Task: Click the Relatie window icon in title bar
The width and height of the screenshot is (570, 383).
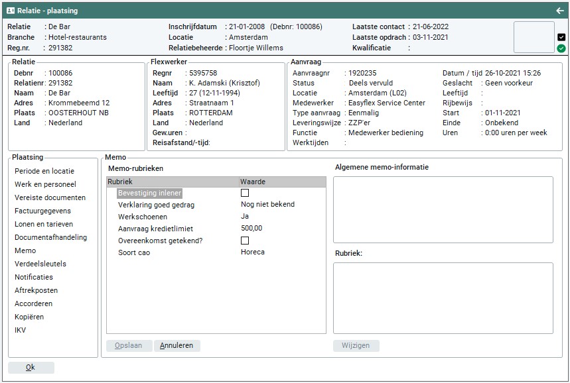Action: [x=11, y=11]
